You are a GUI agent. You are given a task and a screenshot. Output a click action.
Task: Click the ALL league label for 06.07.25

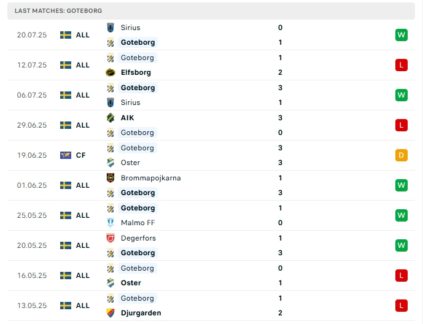[x=83, y=95]
